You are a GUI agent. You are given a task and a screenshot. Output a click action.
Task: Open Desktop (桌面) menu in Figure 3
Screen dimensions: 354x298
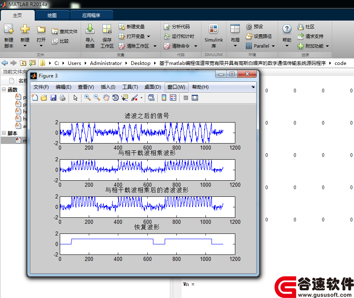pyautogui.click(x=153, y=87)
